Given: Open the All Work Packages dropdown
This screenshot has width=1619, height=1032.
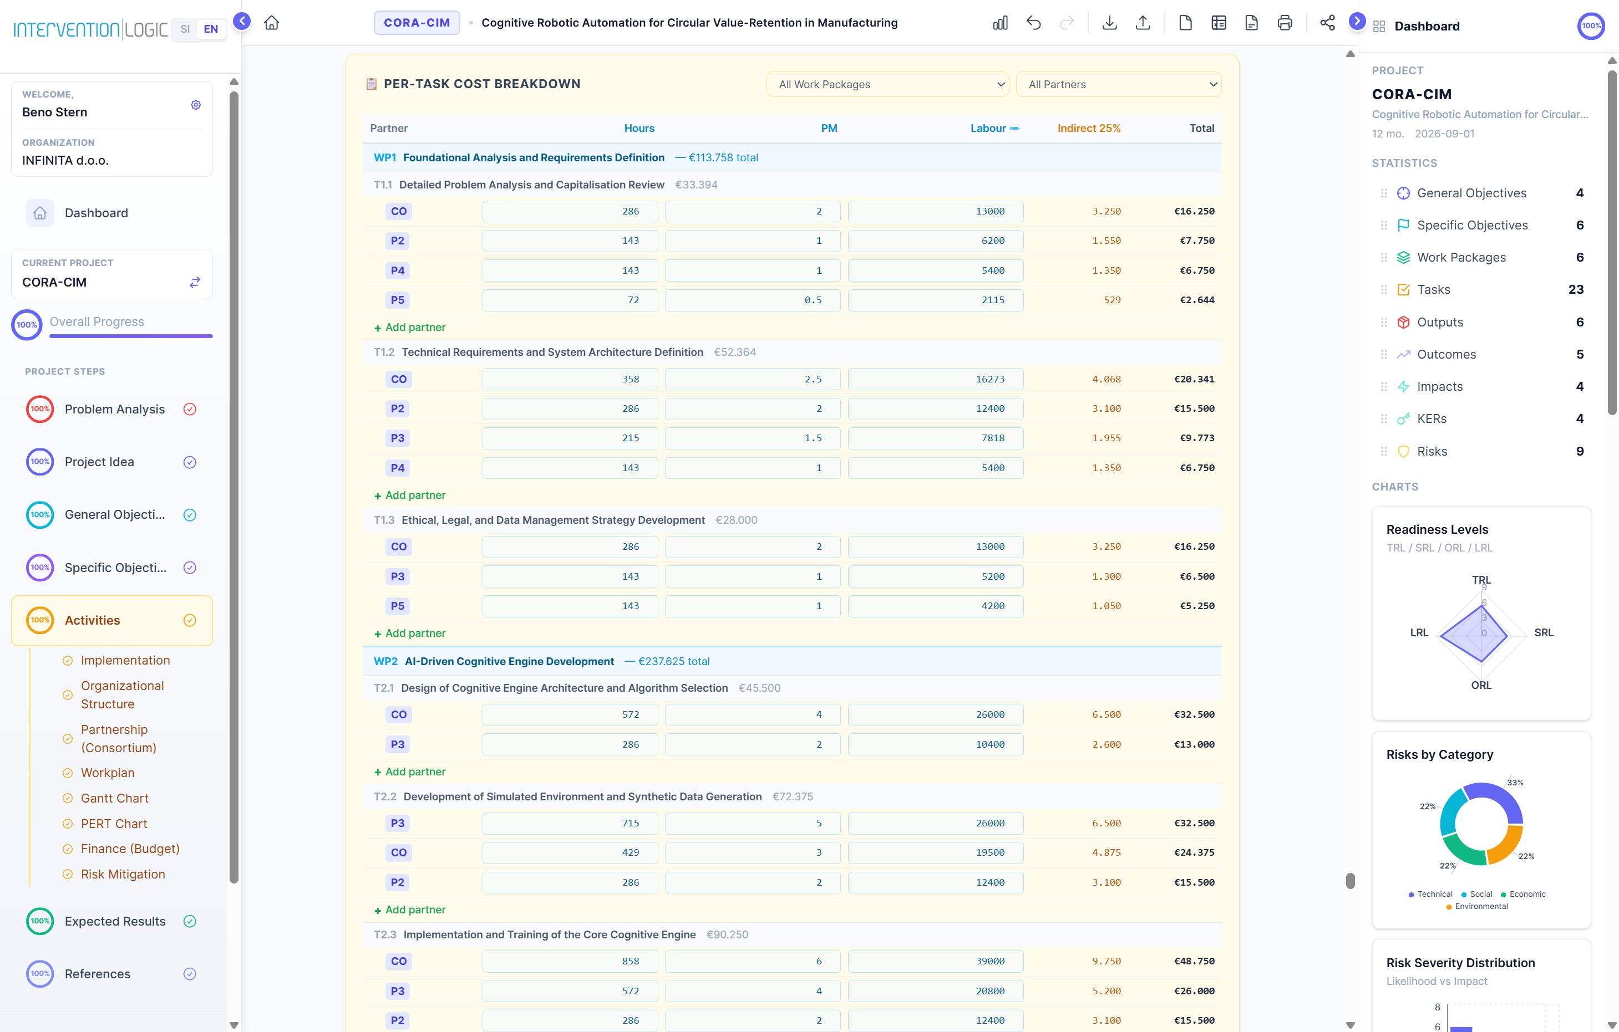Looking at the screenshot, I should pyautogui.click(x=887, y=85).
